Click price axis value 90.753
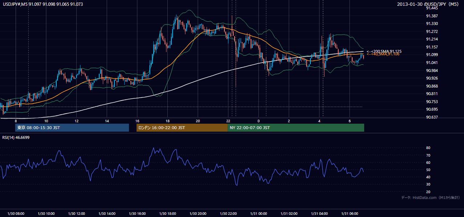 (431, 102)
